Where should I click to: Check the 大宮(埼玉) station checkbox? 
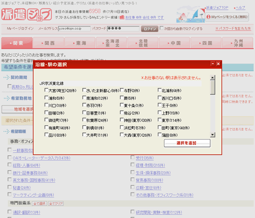tap(46, 90)
